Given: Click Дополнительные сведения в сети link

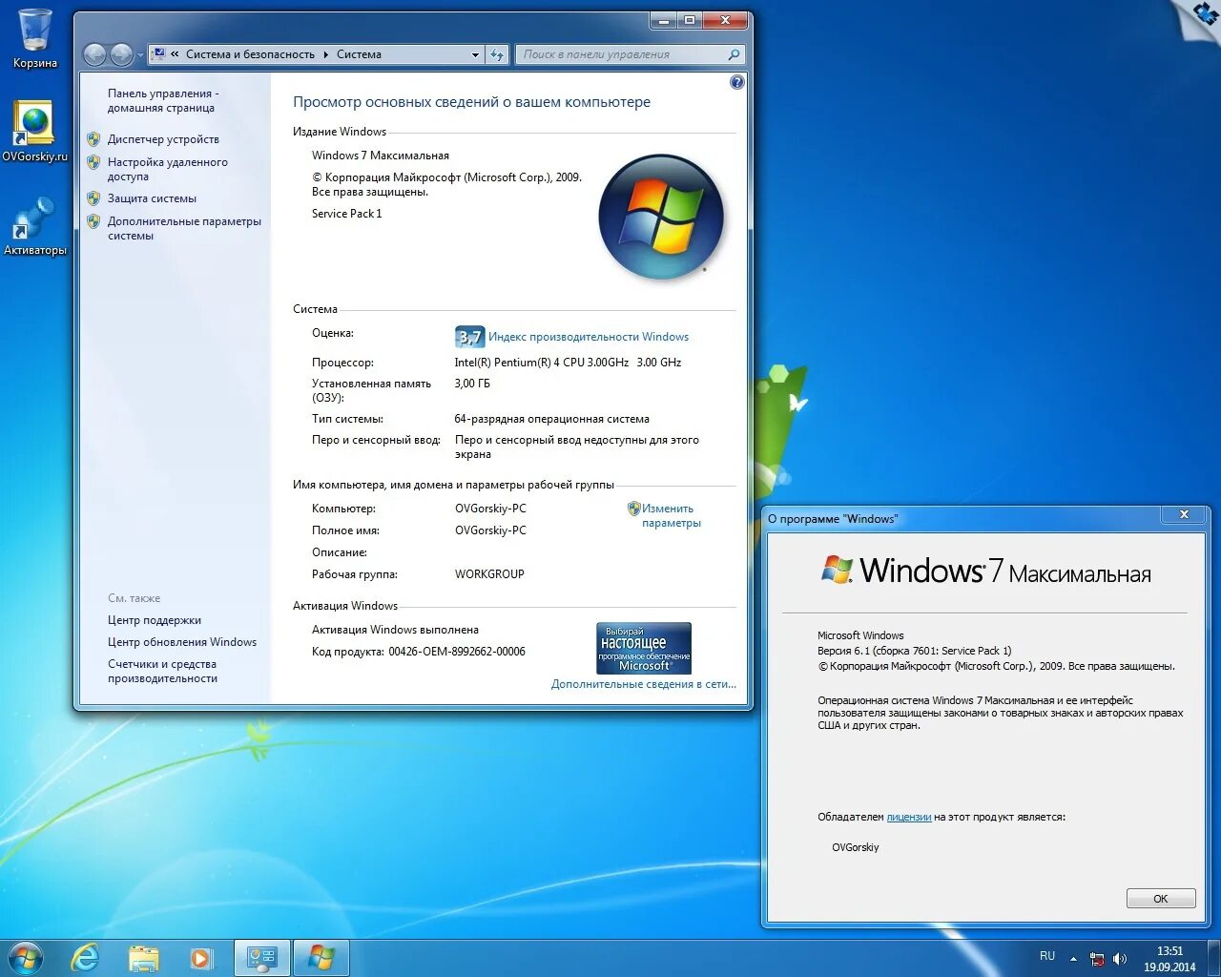Looking at the screenshot, I should coord(643,684).
